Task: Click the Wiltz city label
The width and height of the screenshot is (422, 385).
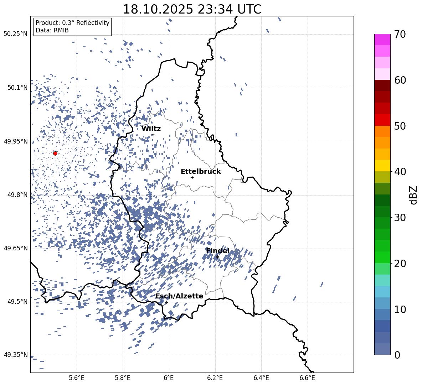Action: (x=151, y=129)
